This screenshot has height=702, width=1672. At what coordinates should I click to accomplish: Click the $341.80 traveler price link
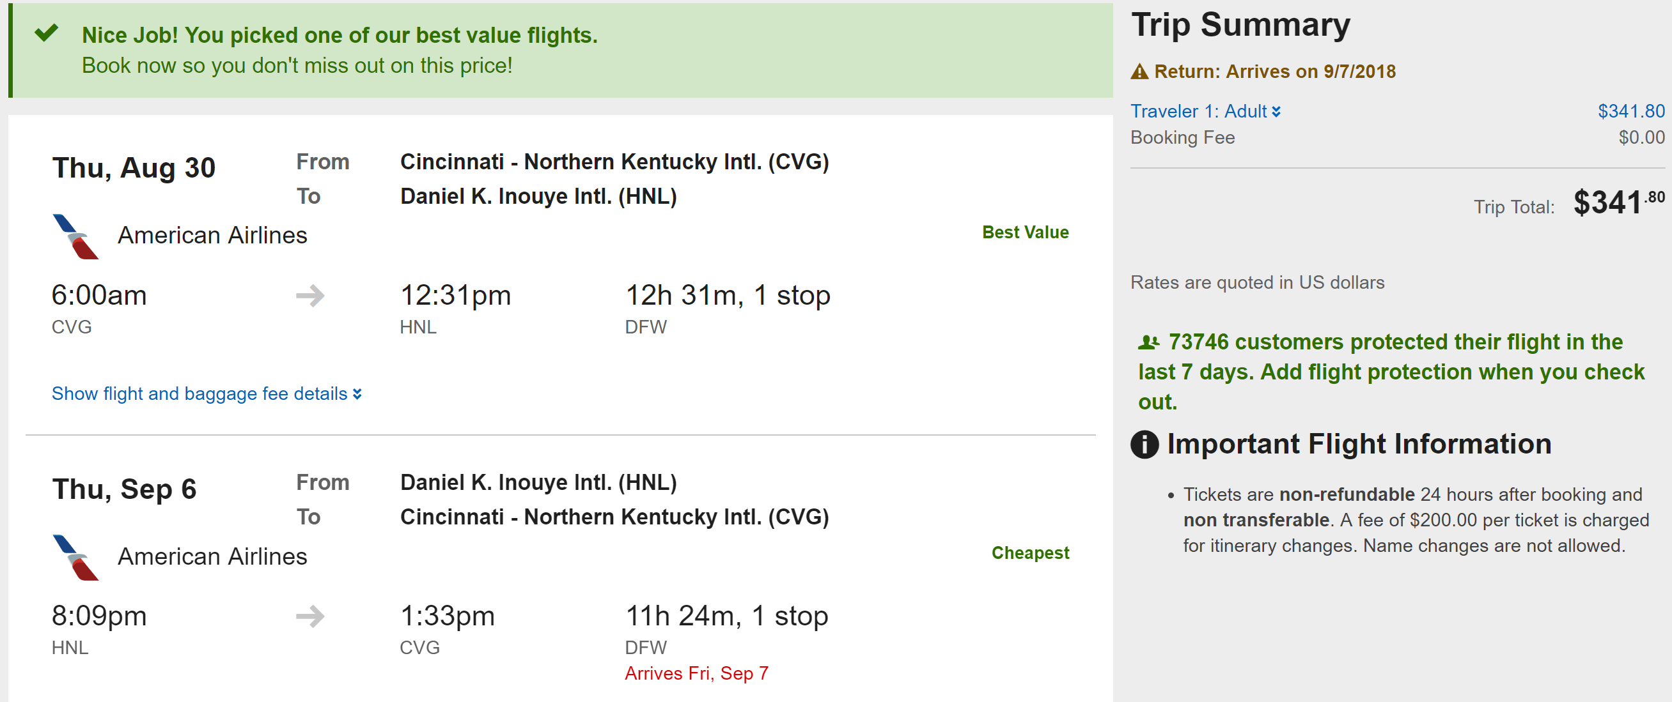coord(1631,112)
